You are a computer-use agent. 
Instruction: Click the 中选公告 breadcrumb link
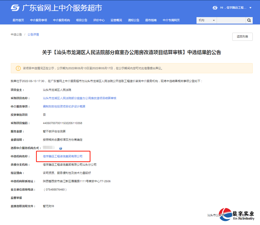coord(16,34)
